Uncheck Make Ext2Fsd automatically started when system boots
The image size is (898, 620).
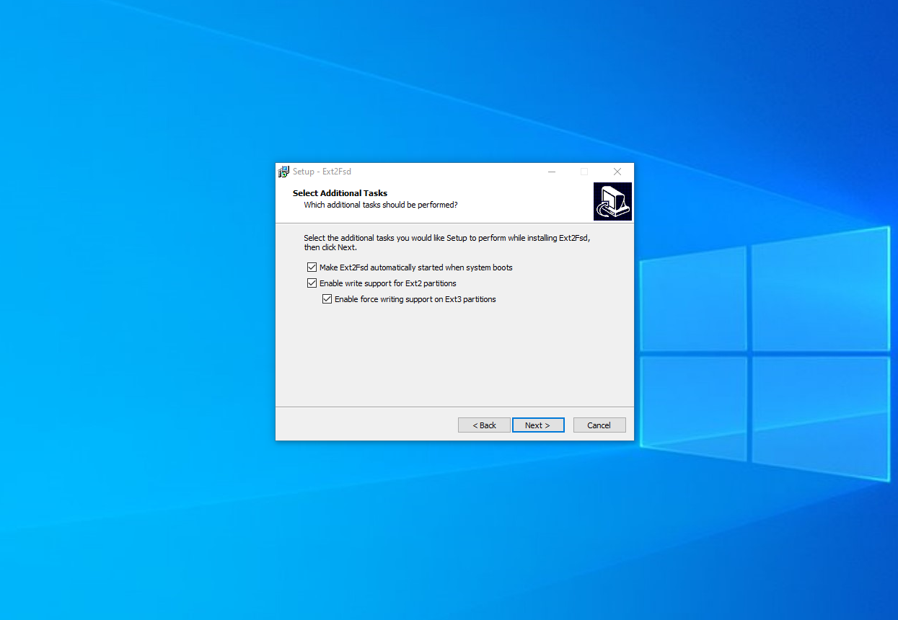(x=312, y=267)
